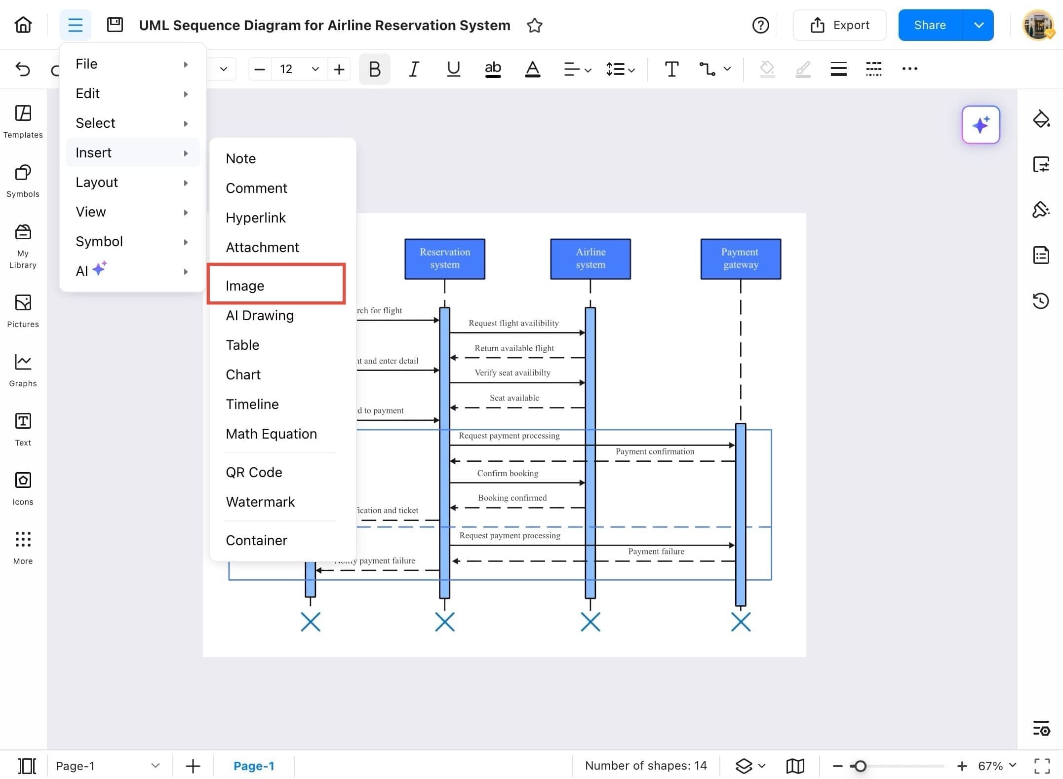This screenshot has width=1063, height=779.
Task: Click the AI assistant sparkle button
Action: (x=980, y=125)
